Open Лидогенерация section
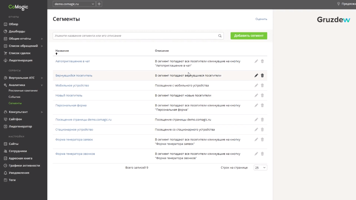 (20, 60)
